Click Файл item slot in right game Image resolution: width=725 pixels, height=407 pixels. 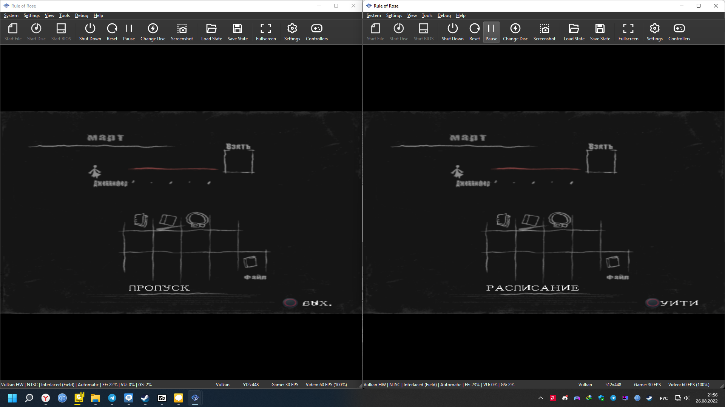pyautogui.click(x=614, y=261)
